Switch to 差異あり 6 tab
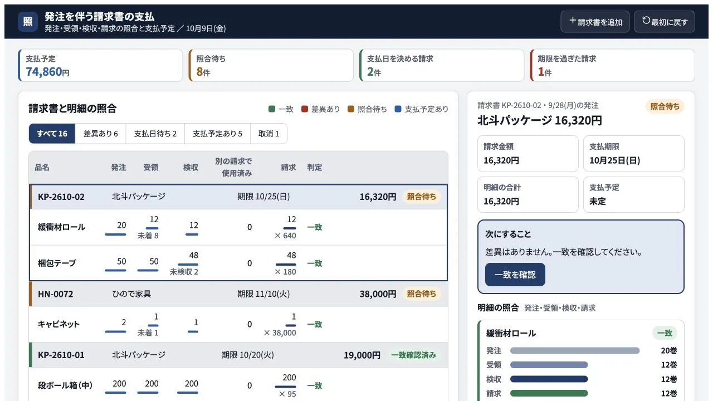Viewport: 713px width, 401px height. pos(101,134)
